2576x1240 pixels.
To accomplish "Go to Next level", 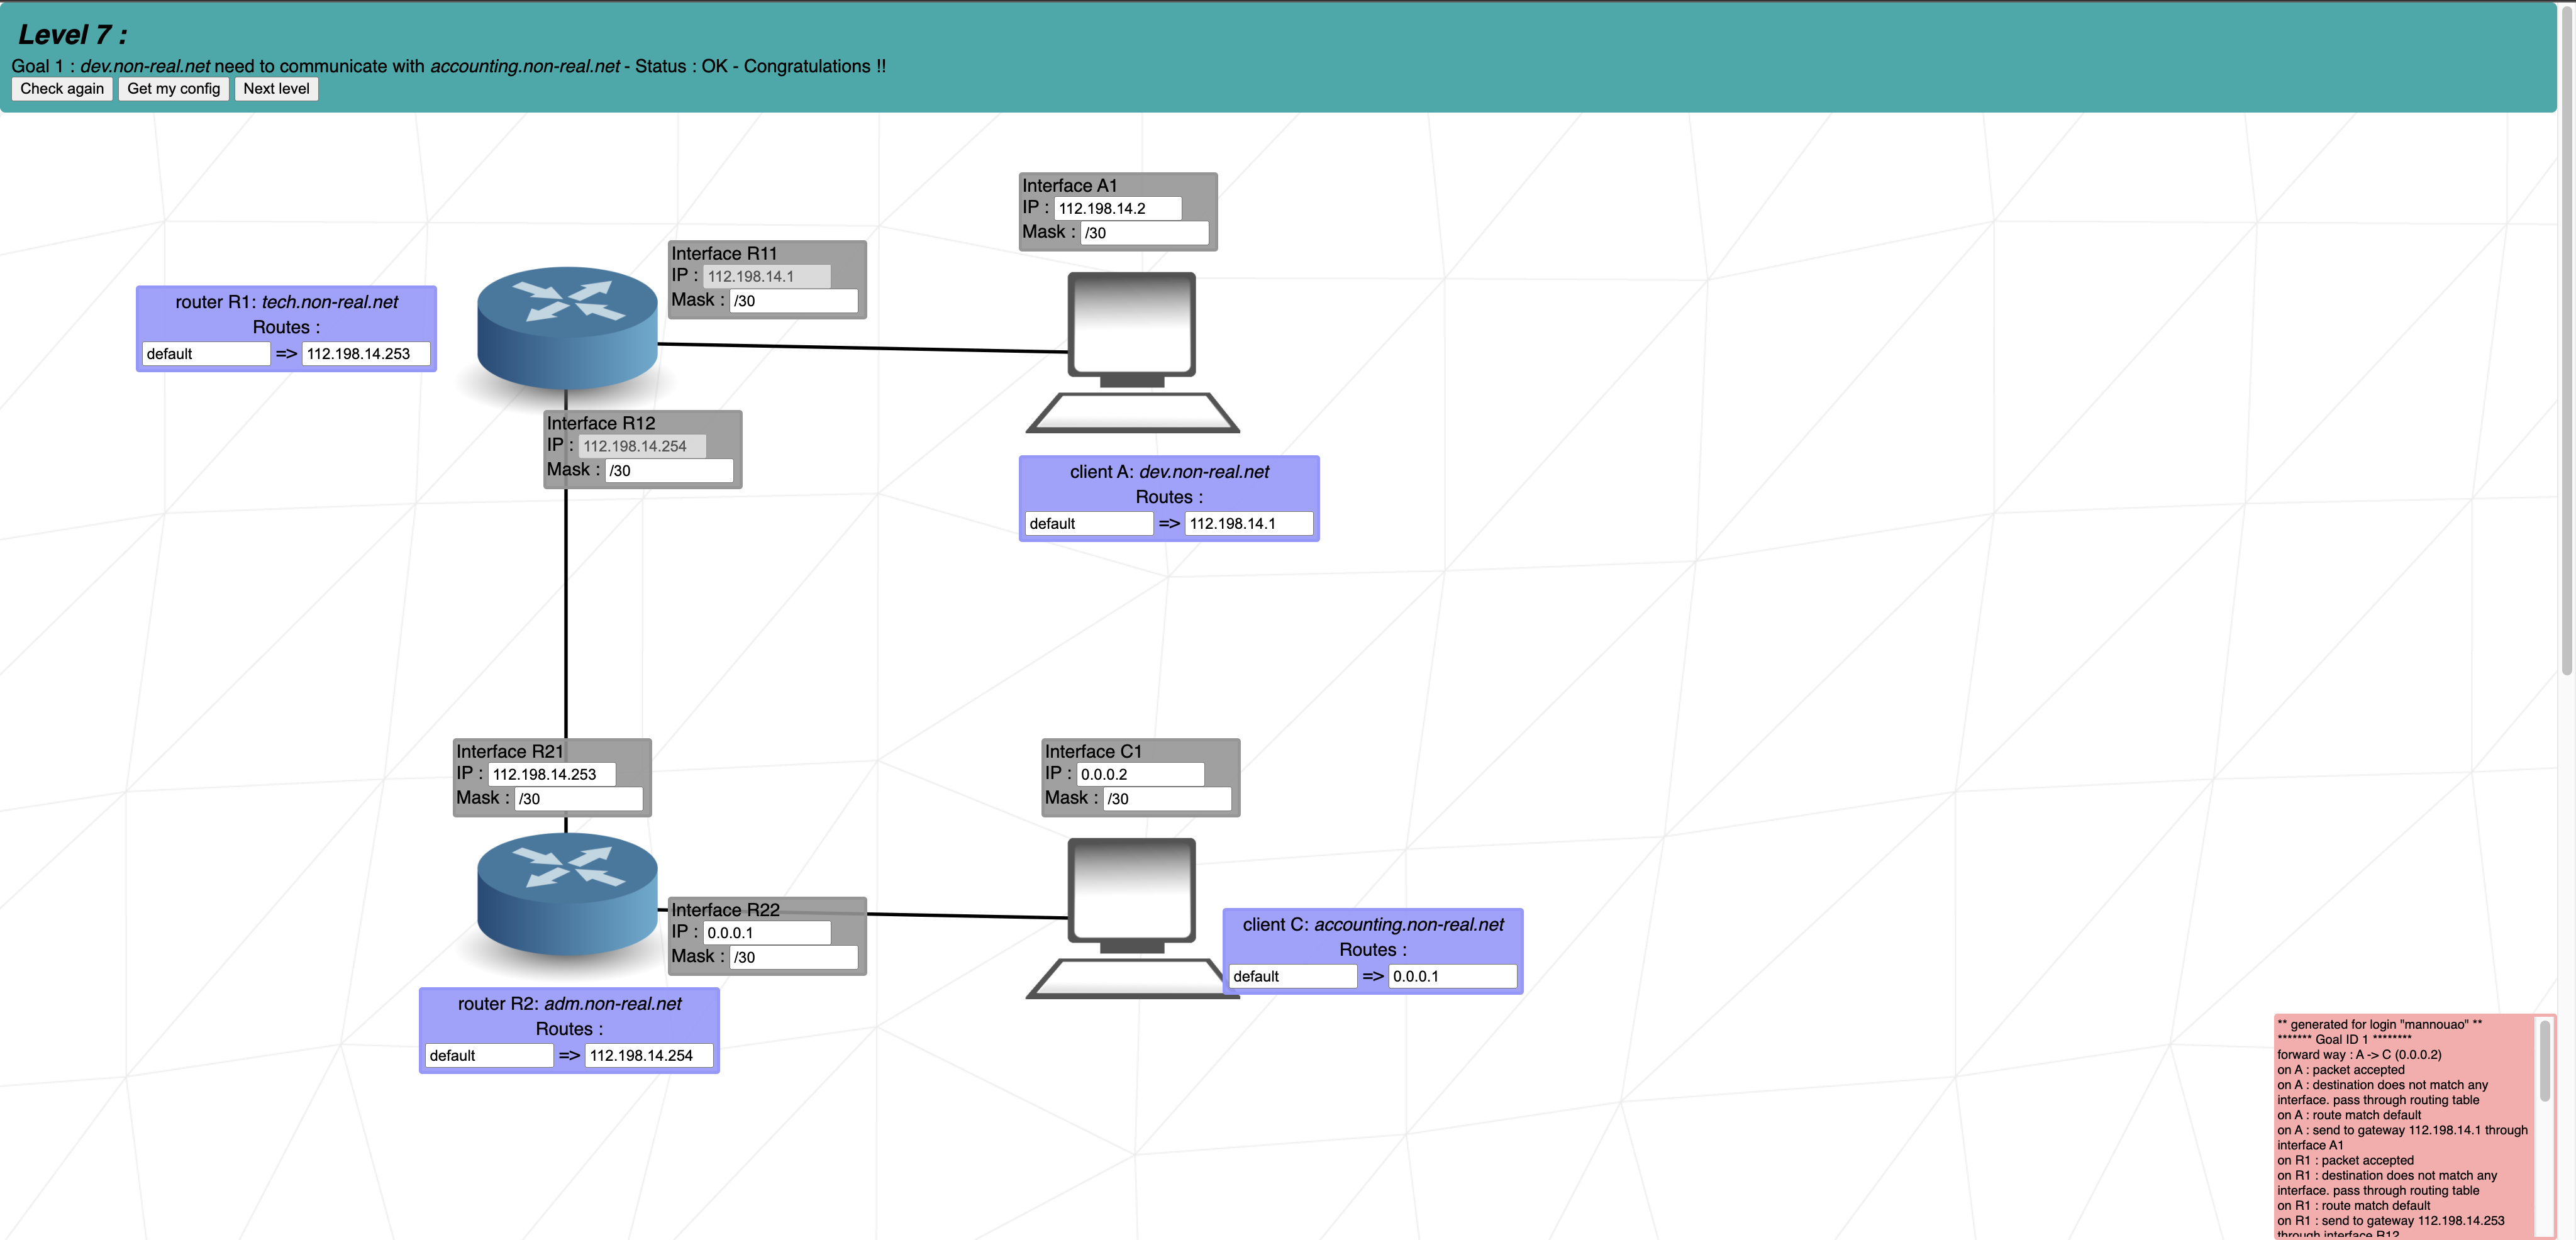I will [x=276, y=89].
